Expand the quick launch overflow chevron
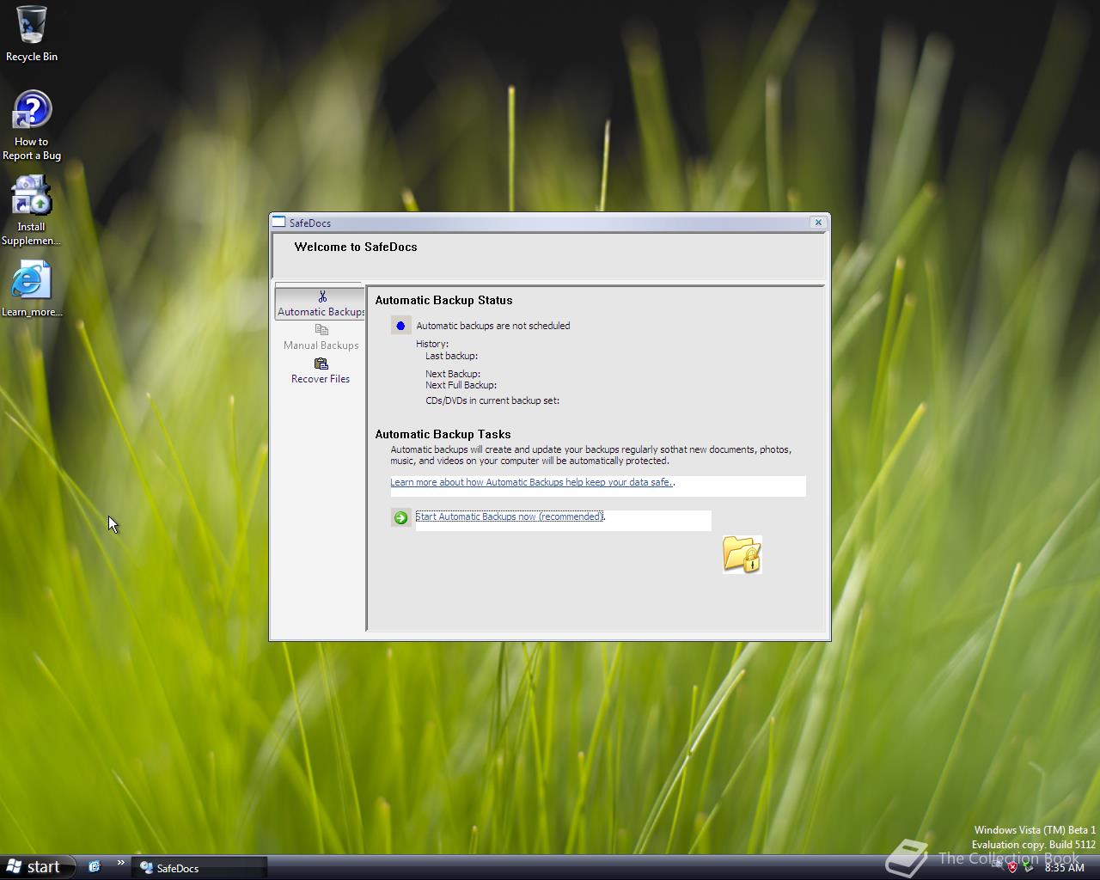Viewport: 1100px width, 880px height. (121, 863)
